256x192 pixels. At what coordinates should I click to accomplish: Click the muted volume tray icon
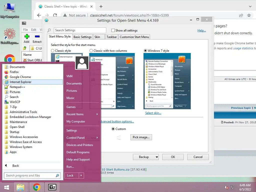(226, 187)
